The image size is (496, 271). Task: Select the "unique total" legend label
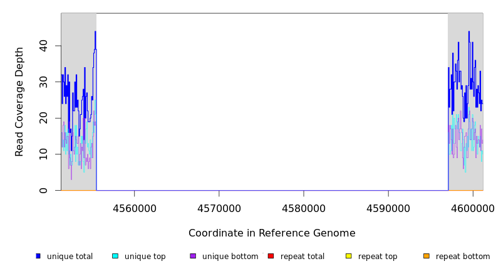tap(70, 257)
